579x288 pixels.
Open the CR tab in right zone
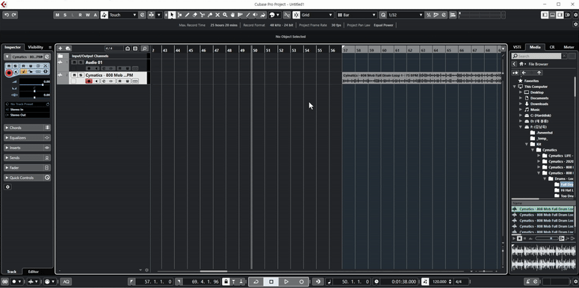pos(552,47)
